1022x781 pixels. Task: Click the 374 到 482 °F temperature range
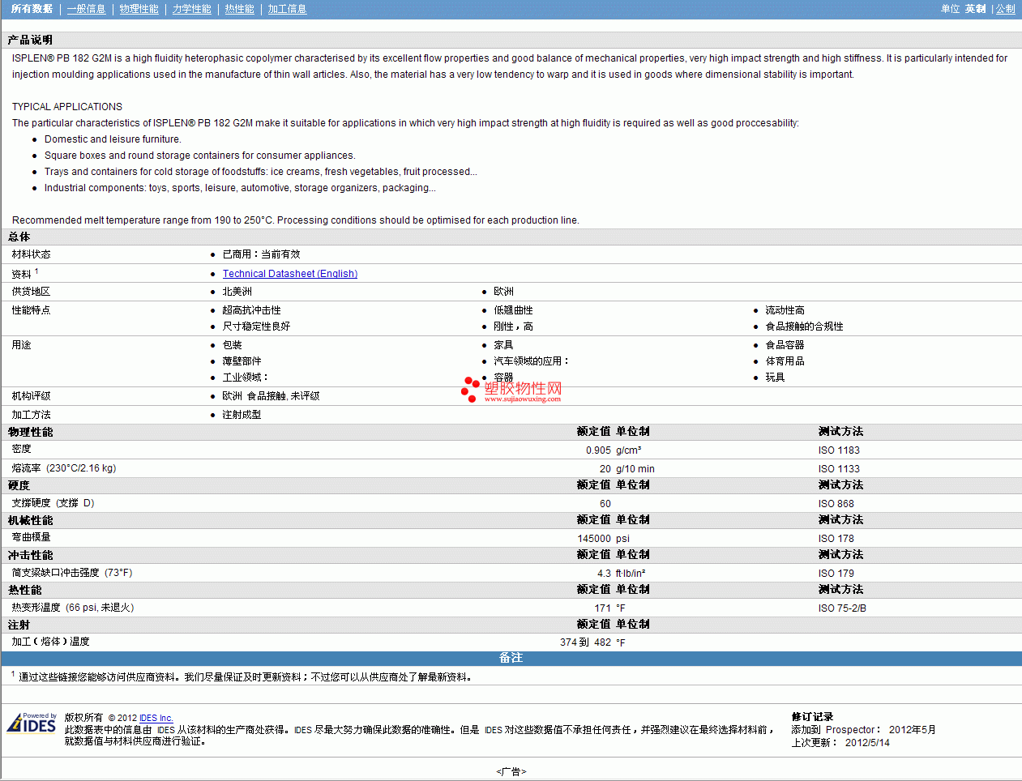point(592,642)
